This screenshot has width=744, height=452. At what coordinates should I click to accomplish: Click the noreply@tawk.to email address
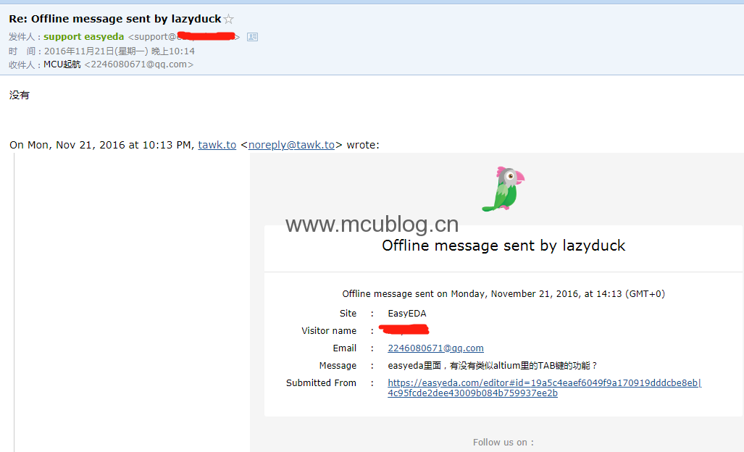291,145
